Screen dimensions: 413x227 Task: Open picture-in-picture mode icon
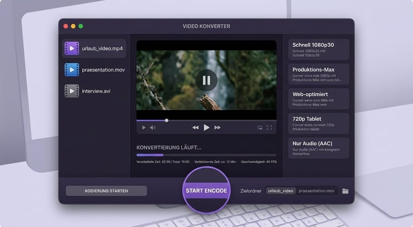(260, 128)
